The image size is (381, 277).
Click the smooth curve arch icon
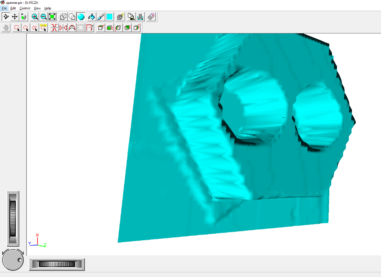click(x=72, y=28)
